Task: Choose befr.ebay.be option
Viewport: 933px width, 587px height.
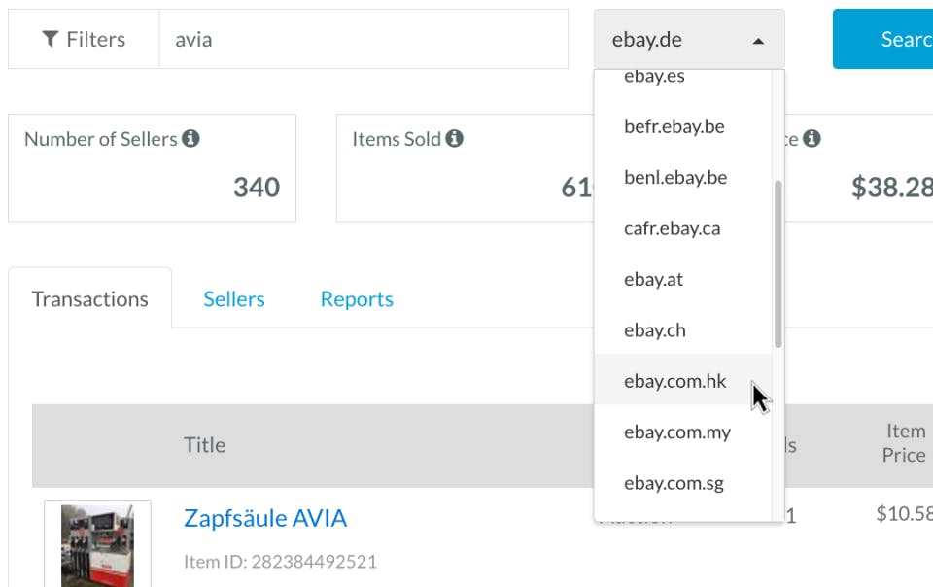Action: point(674,127)
